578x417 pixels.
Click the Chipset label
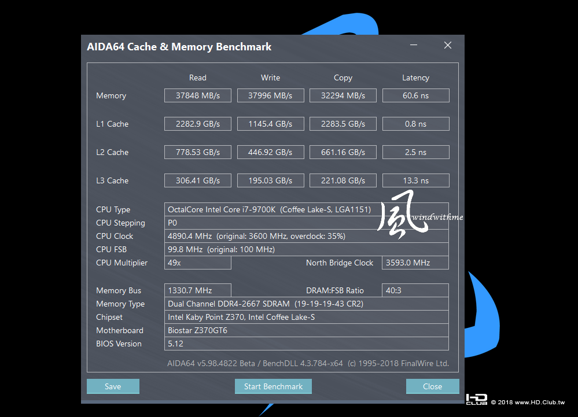(x=109, y=317)
